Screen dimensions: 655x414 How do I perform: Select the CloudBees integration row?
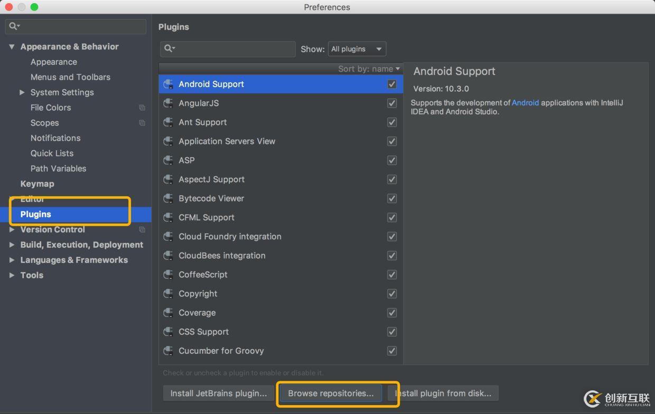pyautogui.click(x=280, y=255)
